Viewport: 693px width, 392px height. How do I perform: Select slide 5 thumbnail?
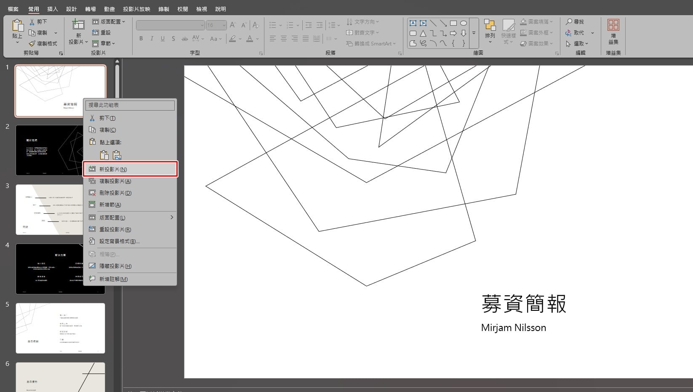pyautogui.click(x=61, y=328)
